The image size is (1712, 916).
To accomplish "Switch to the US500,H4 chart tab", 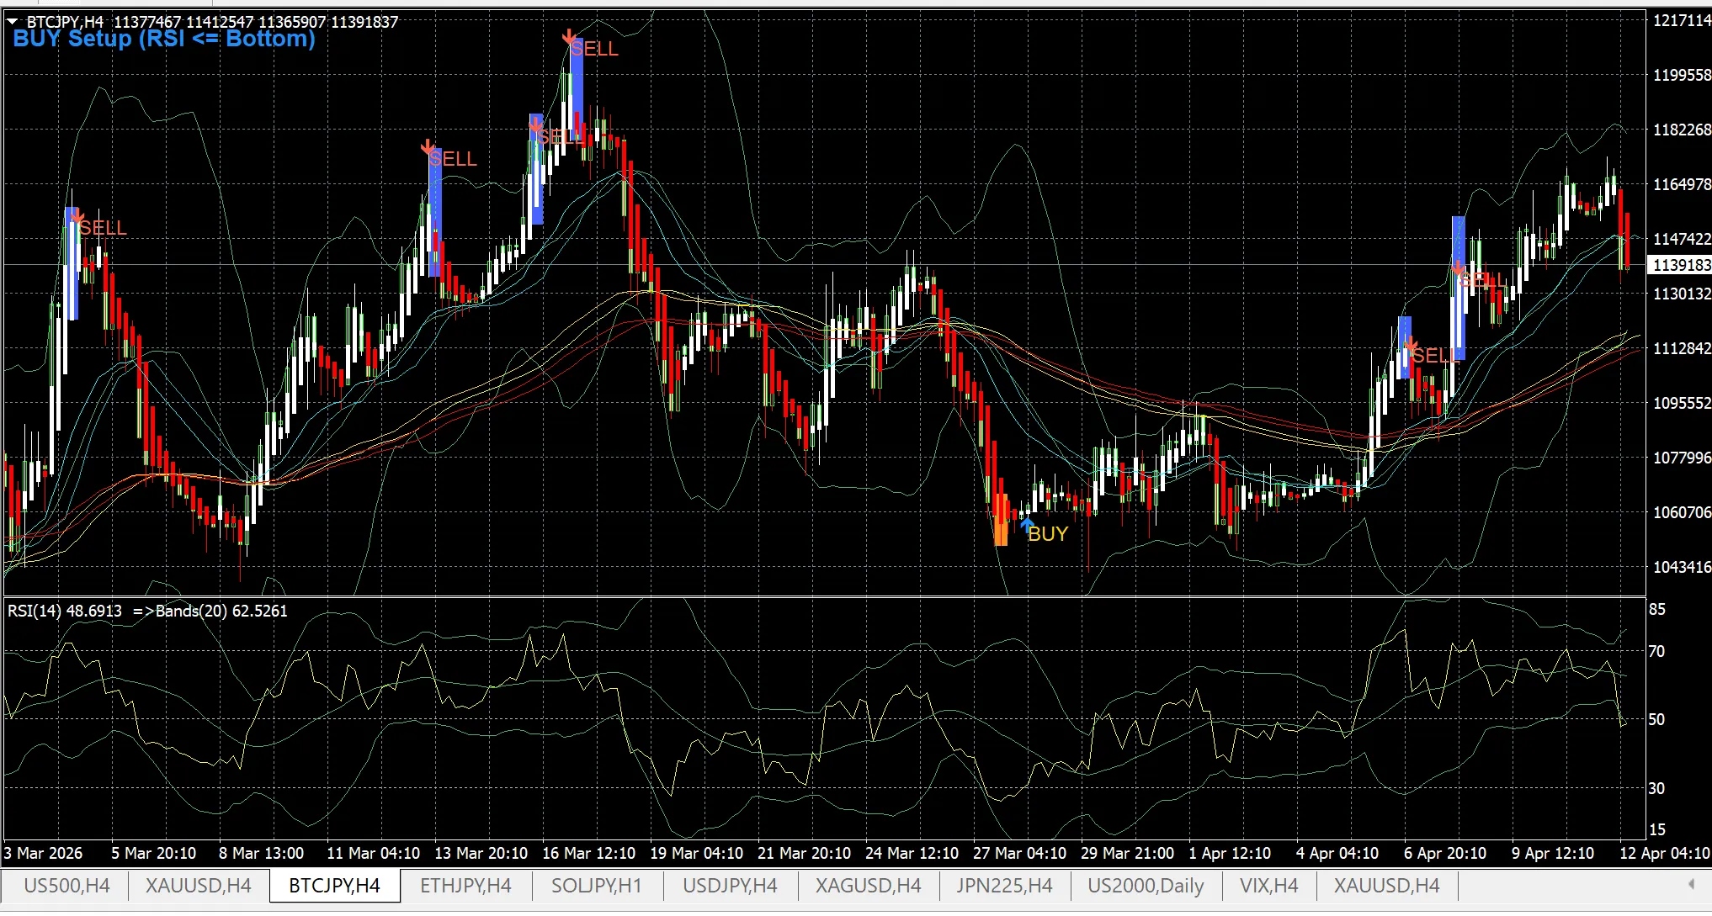I will click(66, 886).
